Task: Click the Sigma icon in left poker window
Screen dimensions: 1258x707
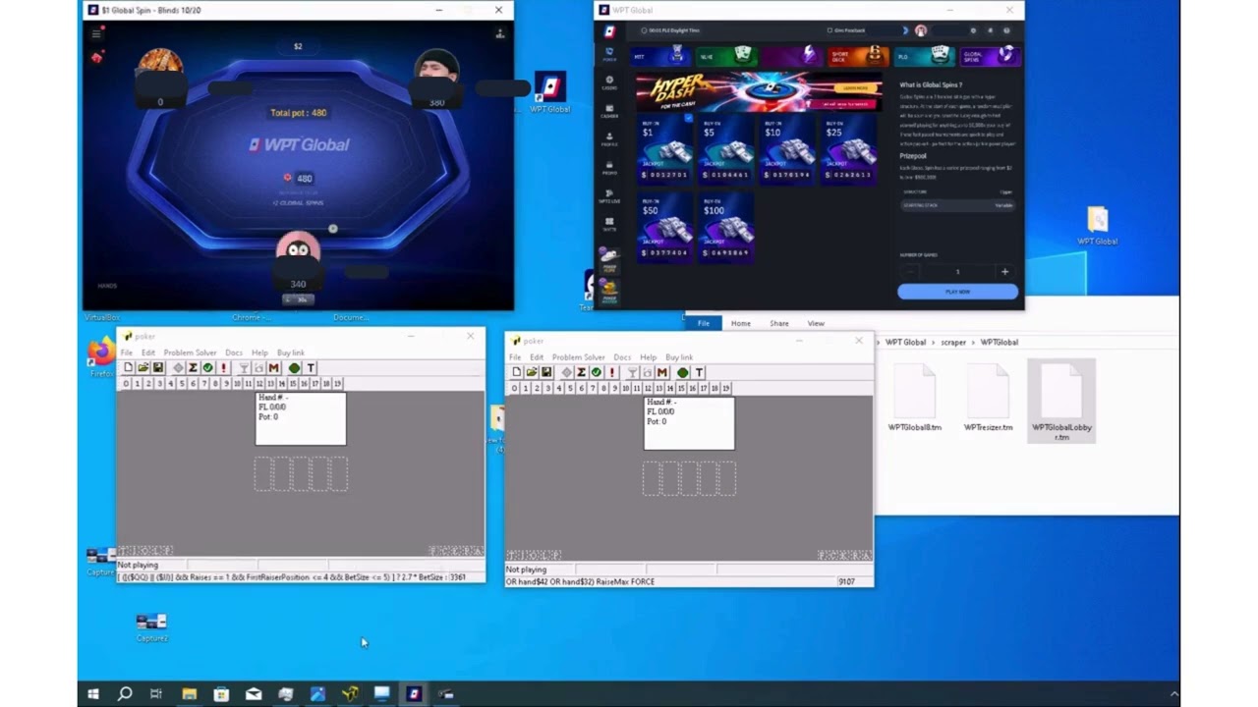Action: (193, 368)
